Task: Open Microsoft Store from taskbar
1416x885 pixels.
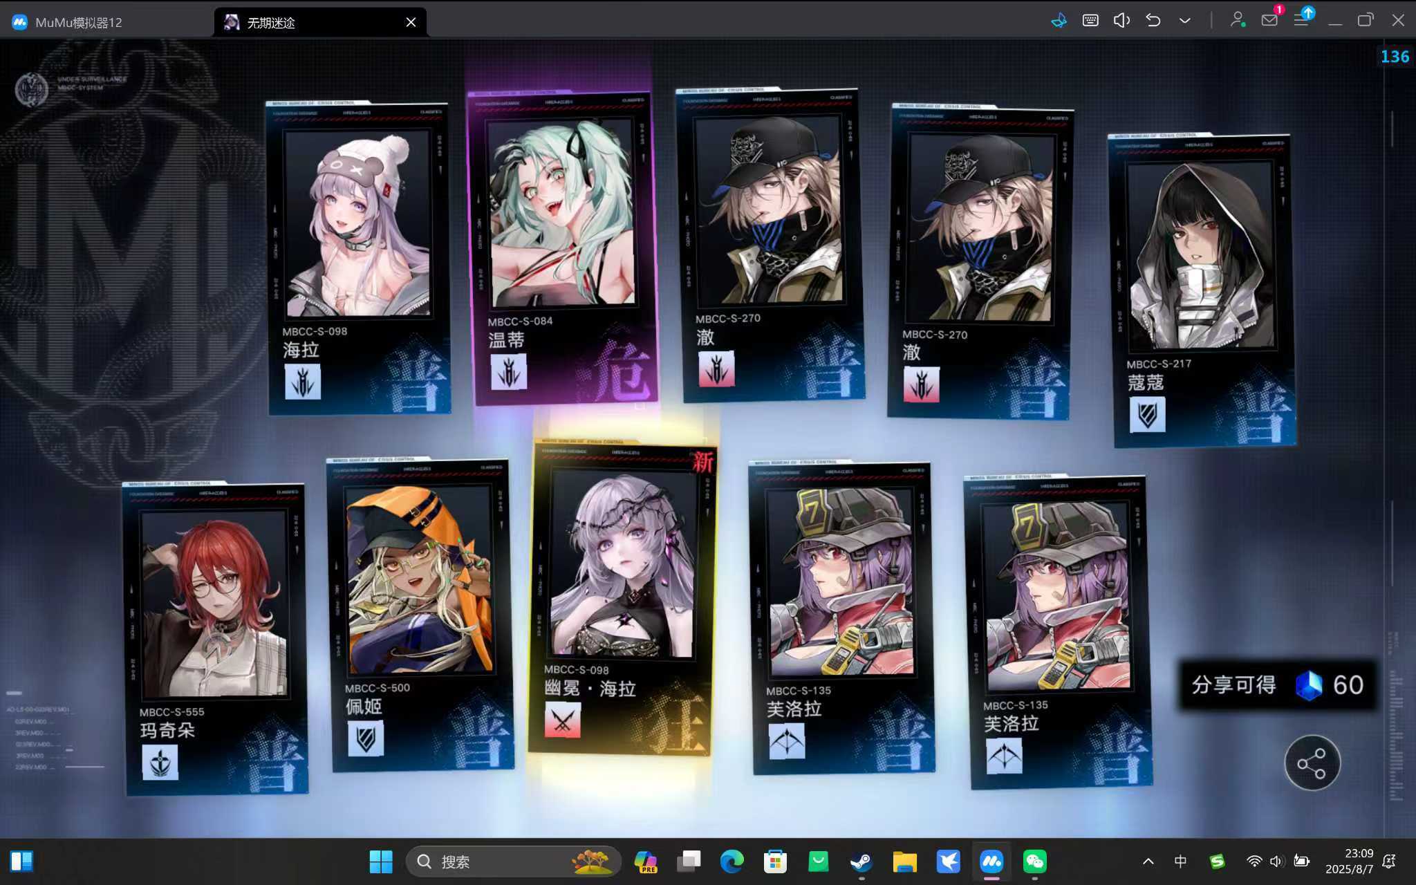Action: [x=775, y=861]
